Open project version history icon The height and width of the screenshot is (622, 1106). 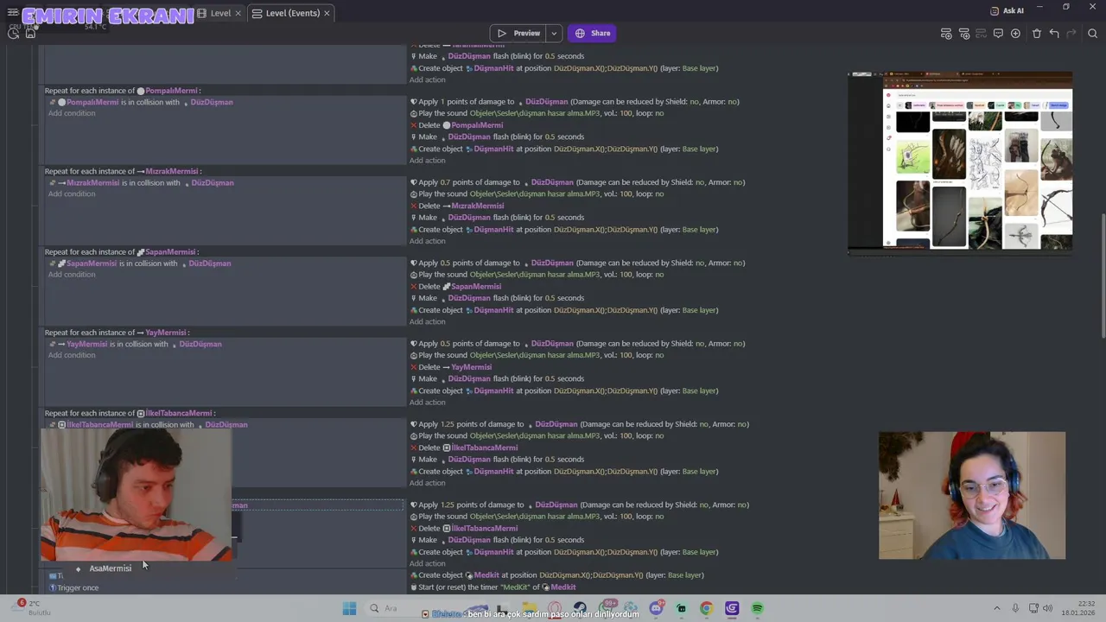[14, 33]
